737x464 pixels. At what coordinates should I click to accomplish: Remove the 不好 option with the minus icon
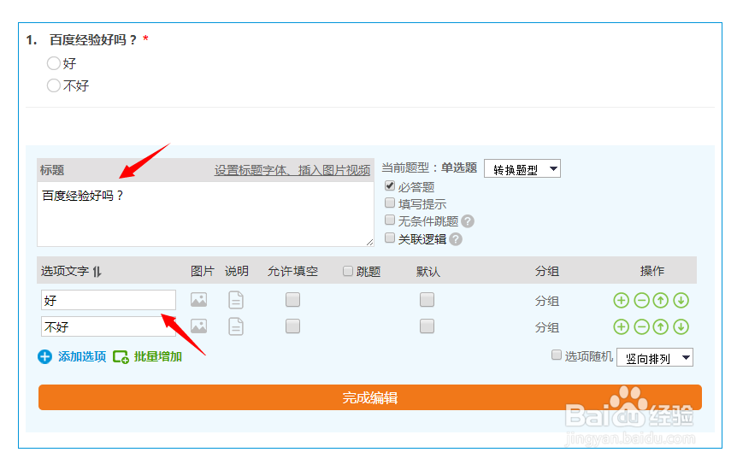[x=641, y=327]
